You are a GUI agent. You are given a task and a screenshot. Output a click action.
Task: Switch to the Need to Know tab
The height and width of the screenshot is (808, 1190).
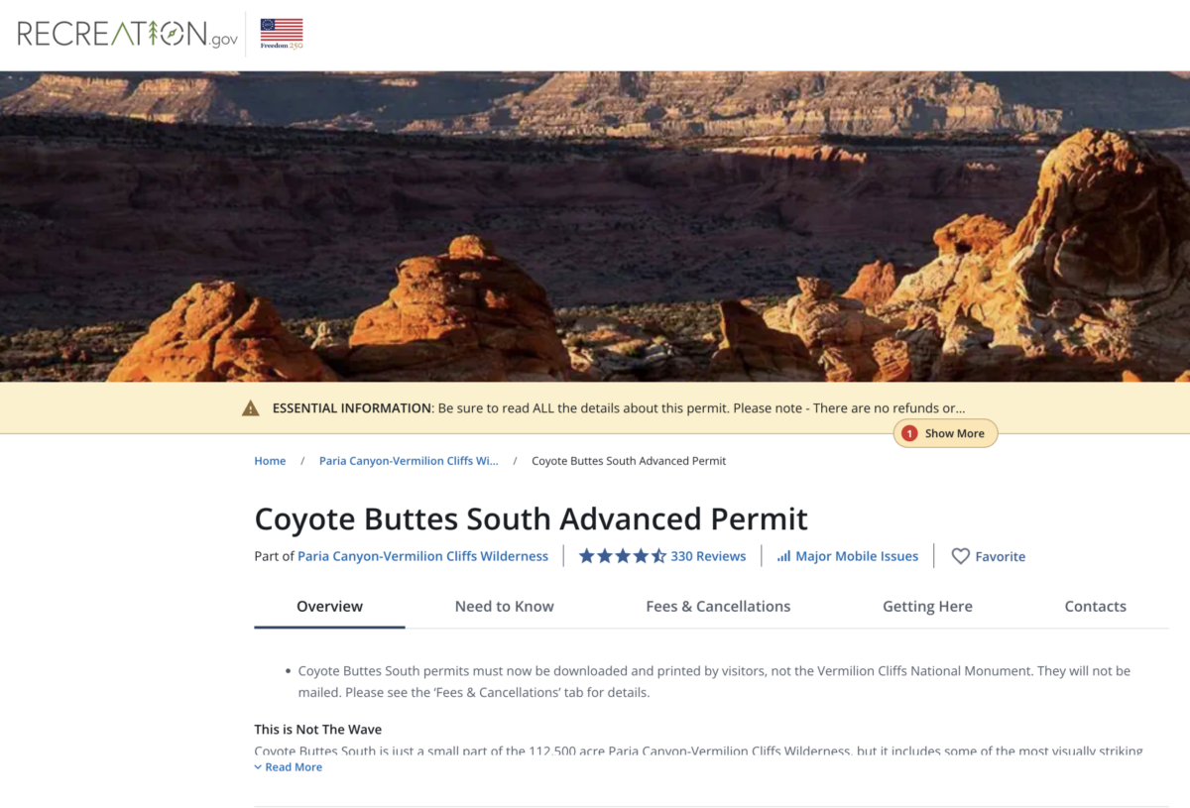point(504,607)
